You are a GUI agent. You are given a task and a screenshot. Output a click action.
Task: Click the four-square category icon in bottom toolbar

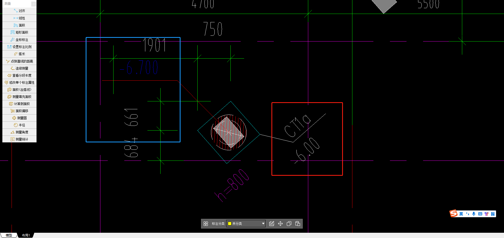coord(206,224)
